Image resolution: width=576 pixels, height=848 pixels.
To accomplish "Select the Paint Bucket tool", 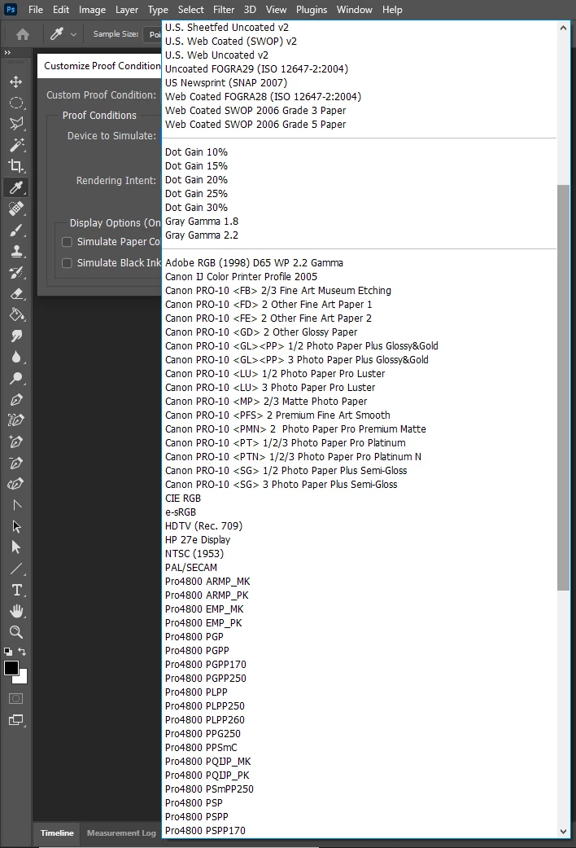I will [16, 314].
